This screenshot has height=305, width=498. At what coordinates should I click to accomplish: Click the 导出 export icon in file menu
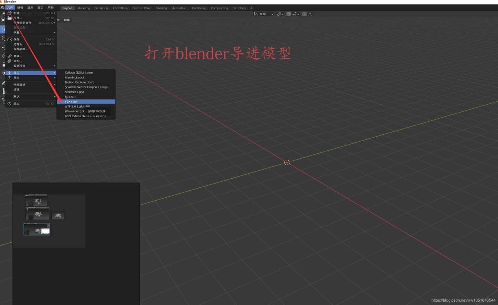coord(9,77)
